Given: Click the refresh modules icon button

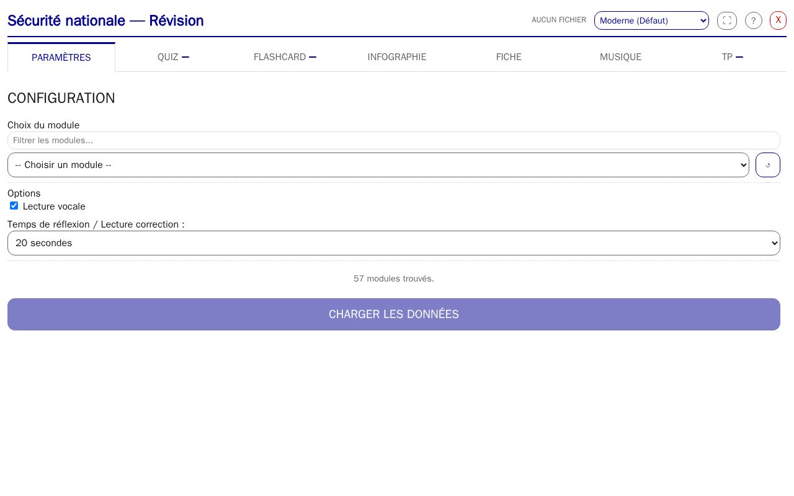Looking at the screenshot, I should (768, 165).
